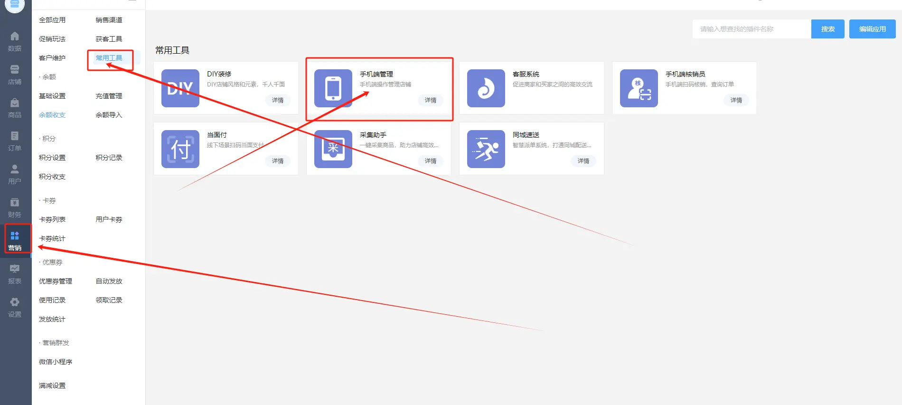Viewport: 902px width, 405px height.
Task: Open the 财务 sidebar section
Action: pyautogui.click(x=15, y=208)
